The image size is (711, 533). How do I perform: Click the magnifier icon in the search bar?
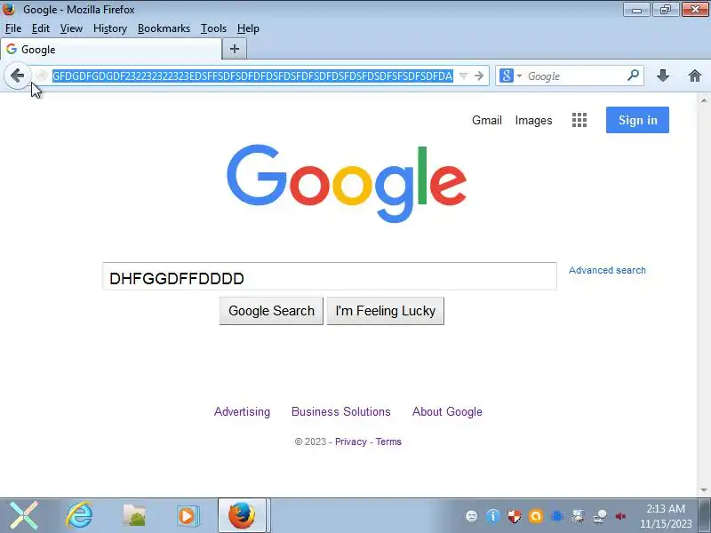(633, 76)
